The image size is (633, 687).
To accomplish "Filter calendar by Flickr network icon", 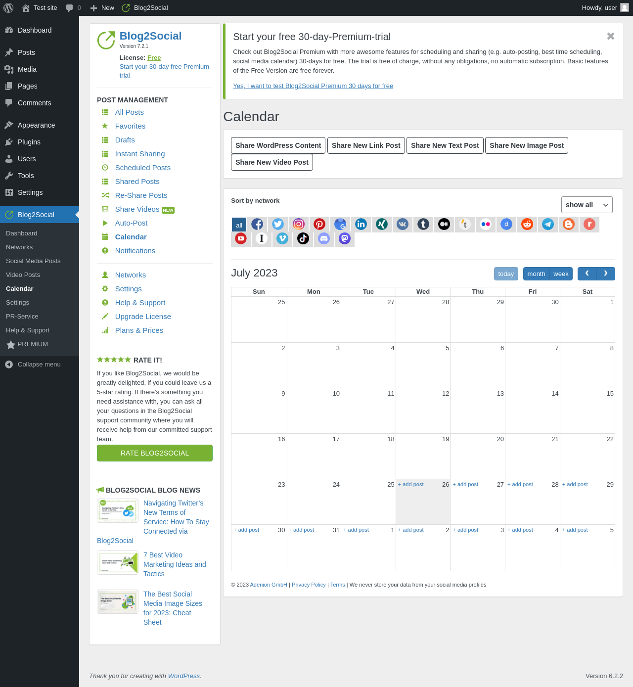I will (486, 224).
